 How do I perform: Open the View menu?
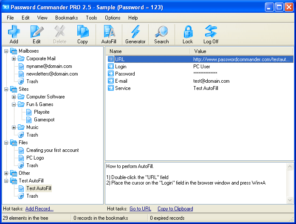(x=42, y=18)
